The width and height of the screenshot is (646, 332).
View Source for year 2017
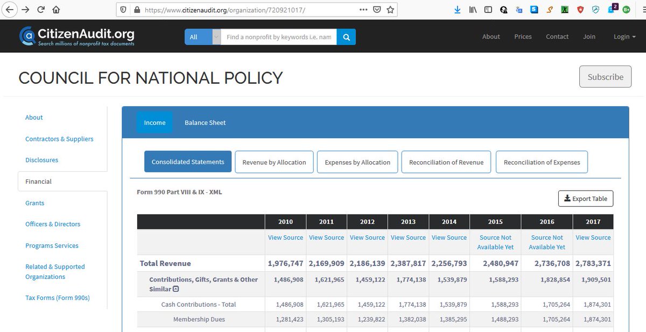tap(593, 237)
